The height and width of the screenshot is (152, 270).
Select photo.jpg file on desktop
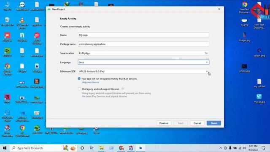pyautogui.click(x=244, y=68)
